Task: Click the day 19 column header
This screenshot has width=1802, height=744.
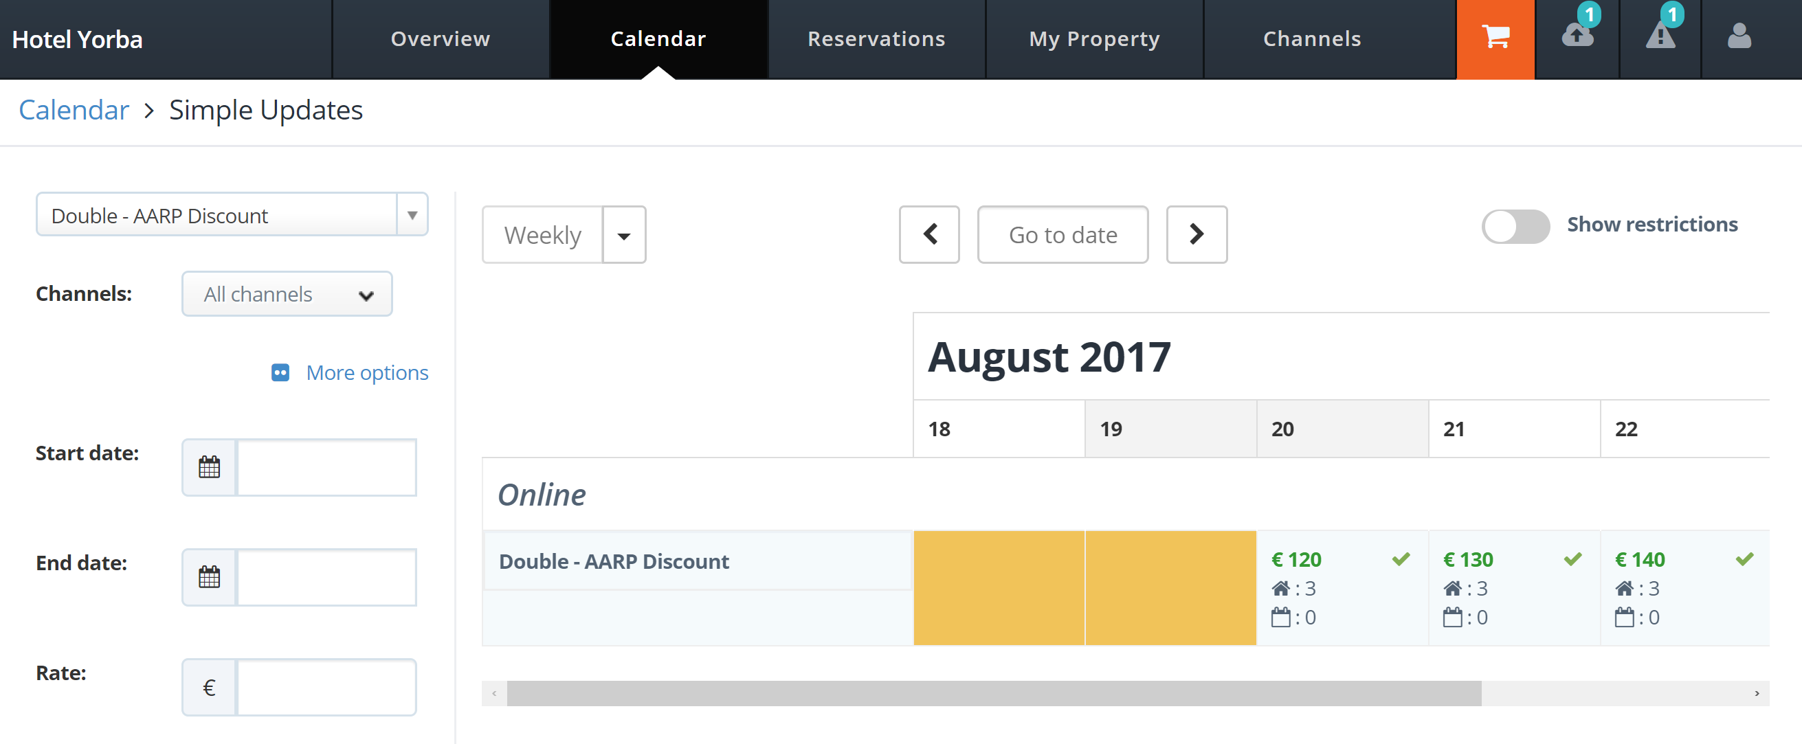Action: click(1170, 429)
